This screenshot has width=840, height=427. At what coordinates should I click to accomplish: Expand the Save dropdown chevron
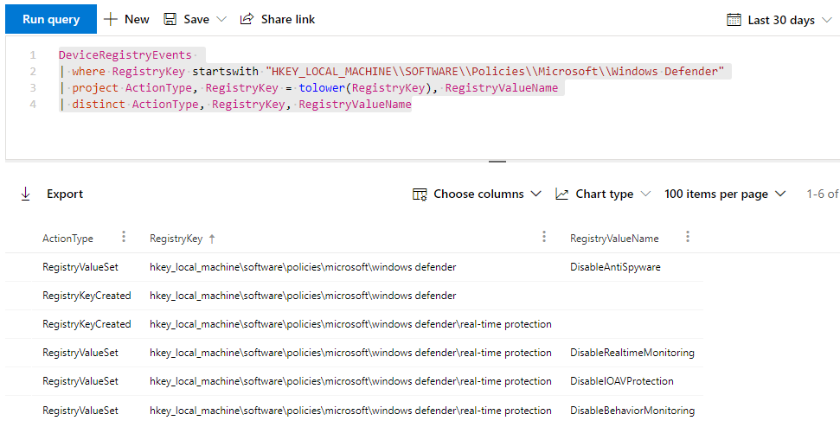[221, 19]
